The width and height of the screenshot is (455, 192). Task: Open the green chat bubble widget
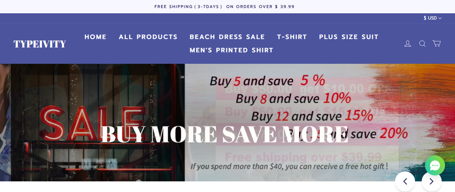435,165
